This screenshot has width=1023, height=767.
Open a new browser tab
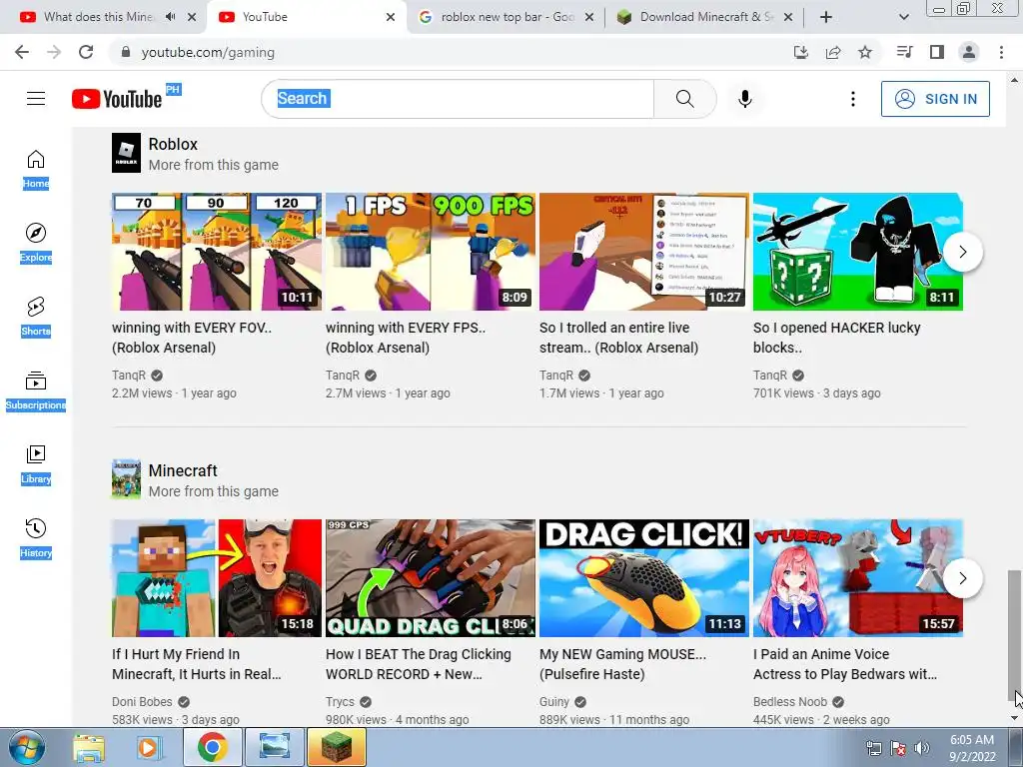(826, 17)
